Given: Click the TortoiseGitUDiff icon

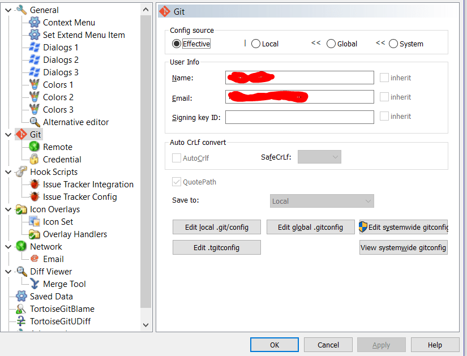Looking at the screenshot, I should pyautogui.click(x=22, y=321).
